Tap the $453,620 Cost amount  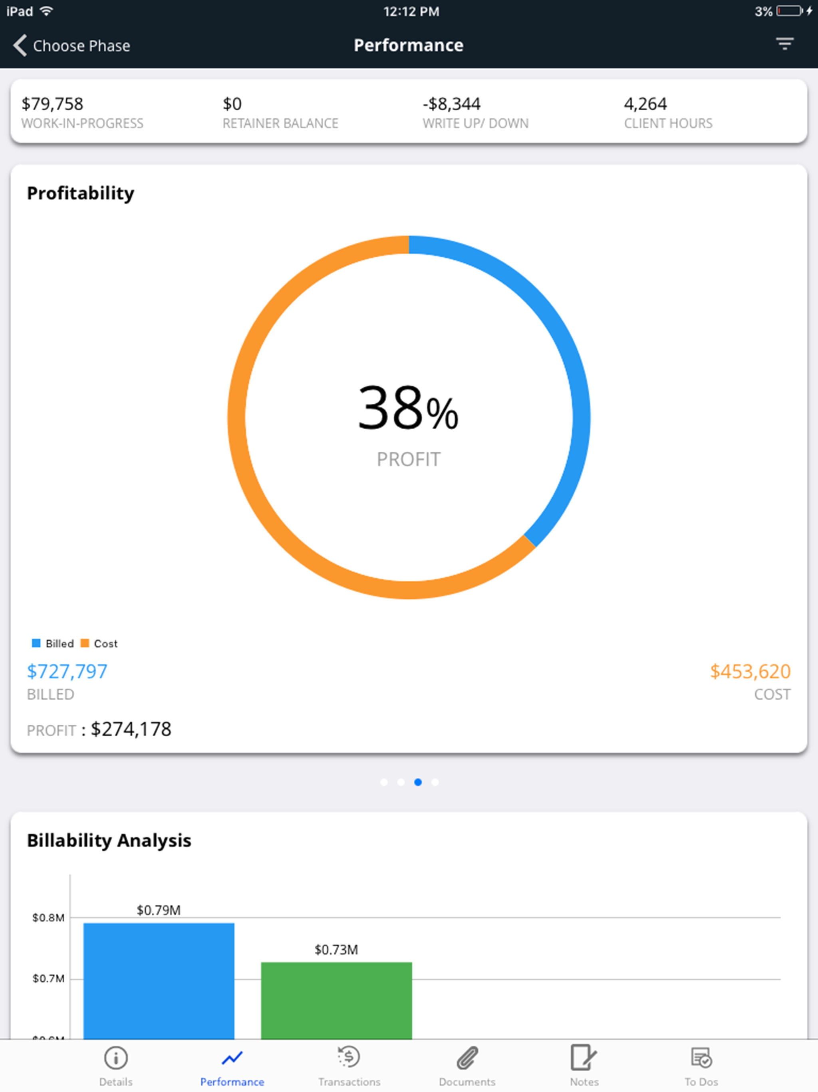[x=750, y=672]
